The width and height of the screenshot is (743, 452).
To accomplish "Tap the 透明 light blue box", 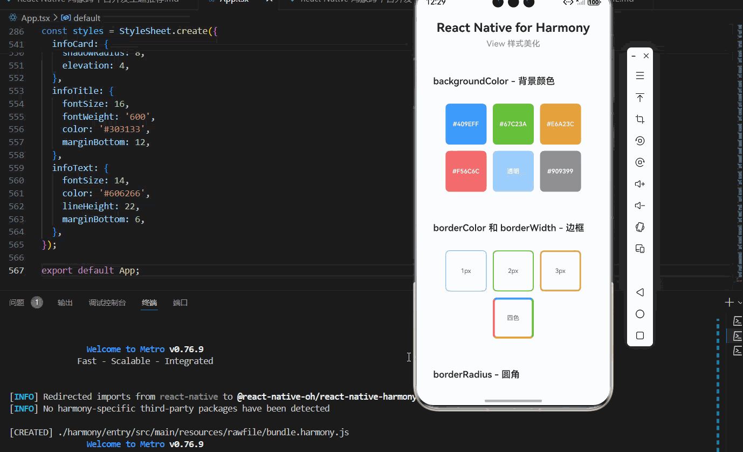I will click(513, 171).
